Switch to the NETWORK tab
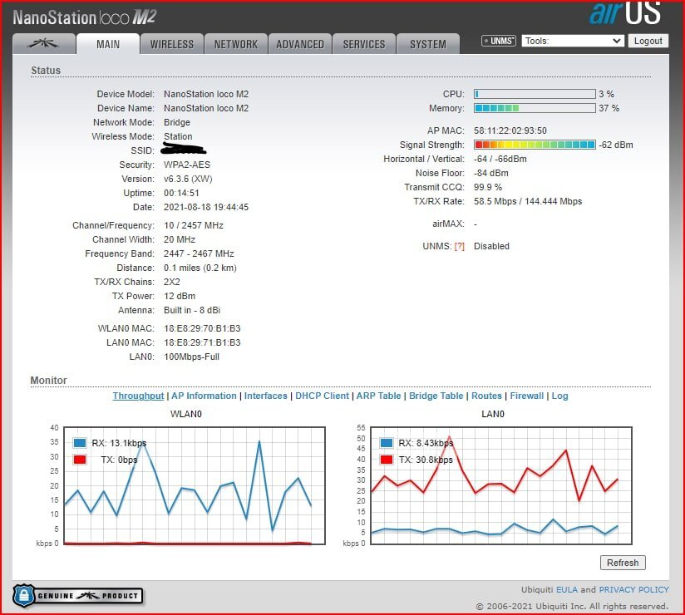 pyautogui.click(x=236, y=44)
